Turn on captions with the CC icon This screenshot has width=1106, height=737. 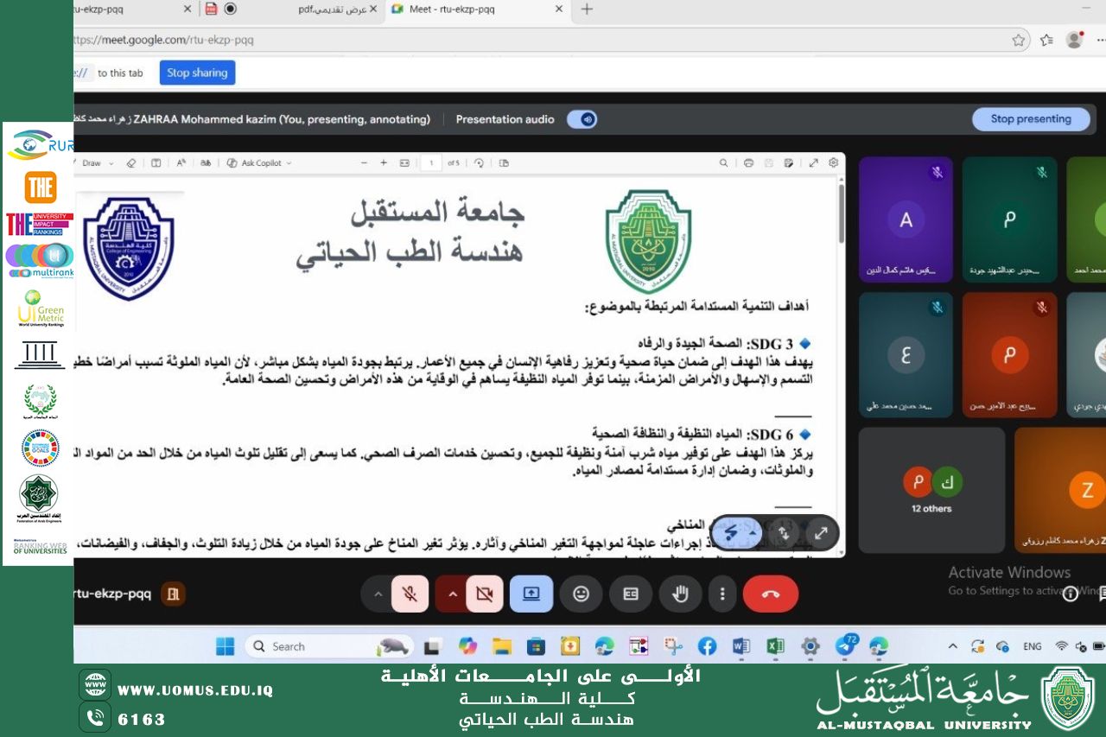coord(631,594)
